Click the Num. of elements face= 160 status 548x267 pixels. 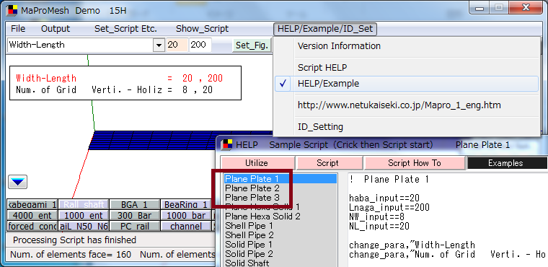tap(71, 255)
